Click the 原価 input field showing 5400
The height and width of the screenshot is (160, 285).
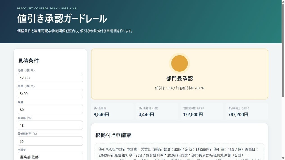pos(50,94)
